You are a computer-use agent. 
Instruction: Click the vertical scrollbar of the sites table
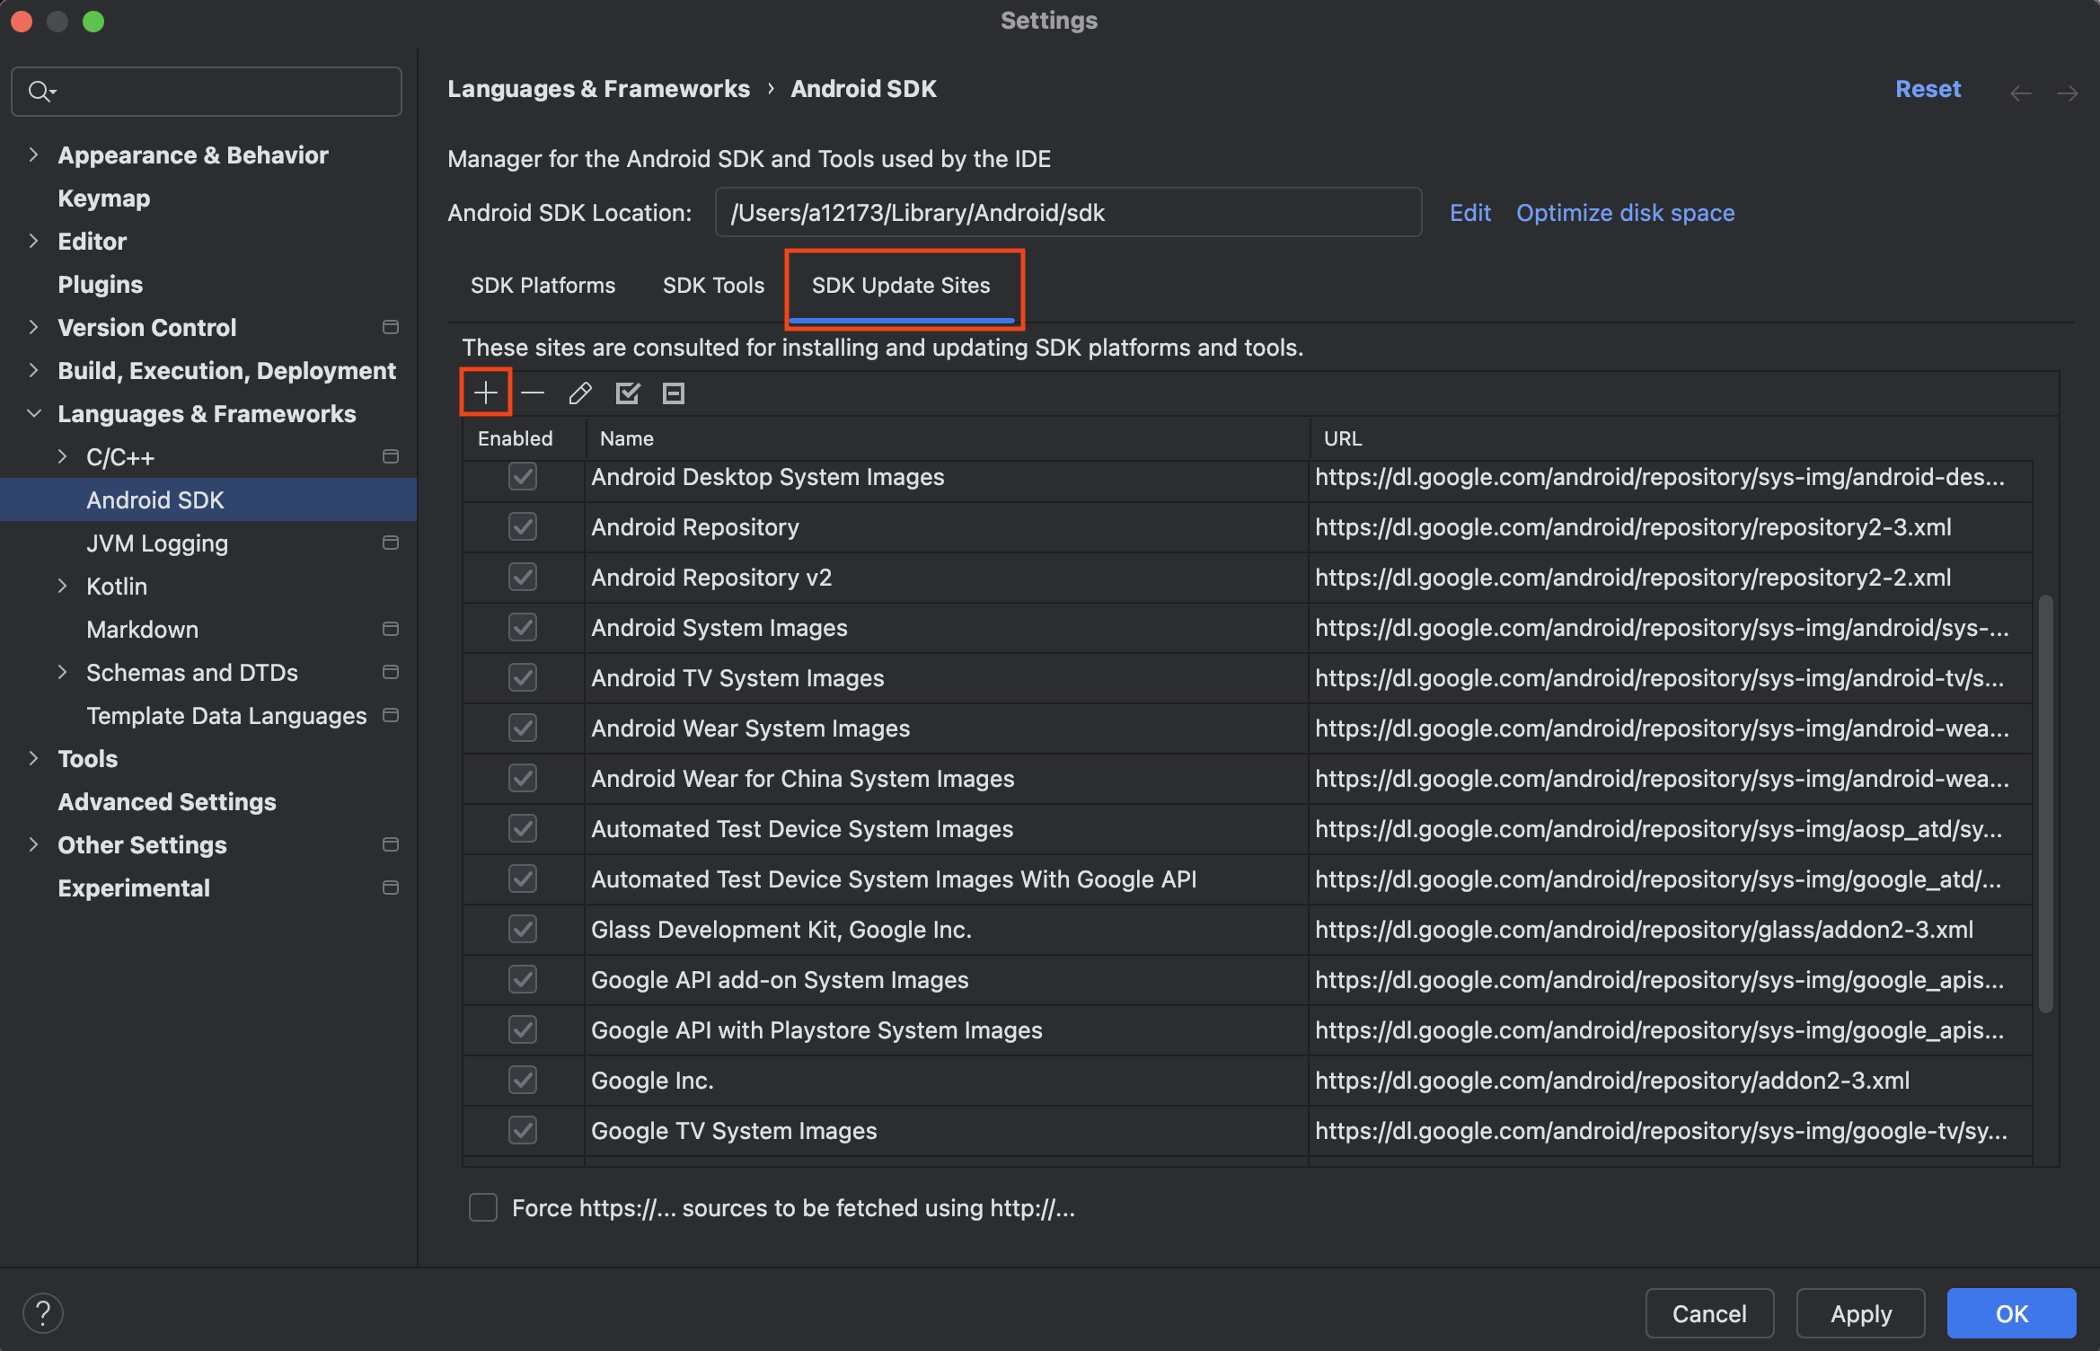(x=2045, y=802)
